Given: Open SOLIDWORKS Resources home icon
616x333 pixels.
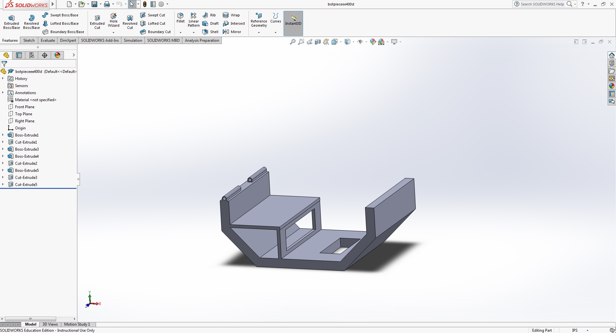Looking at the screenshot, I should coord(612,55).
